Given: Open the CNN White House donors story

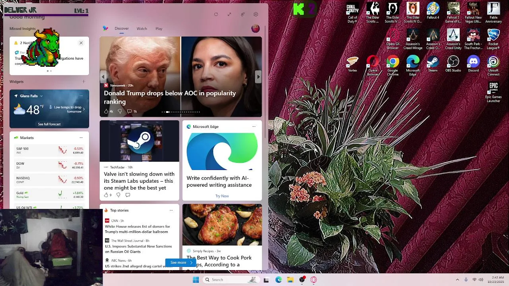Looking at the screenshot, I should [x=138, y=229].
